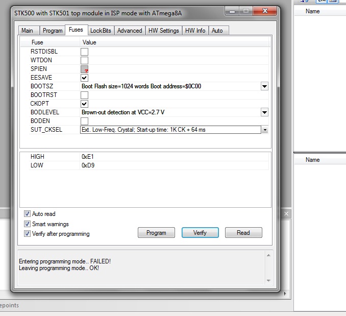Open the SUT_CKSEL dropdown arrow

click(265, 130)
